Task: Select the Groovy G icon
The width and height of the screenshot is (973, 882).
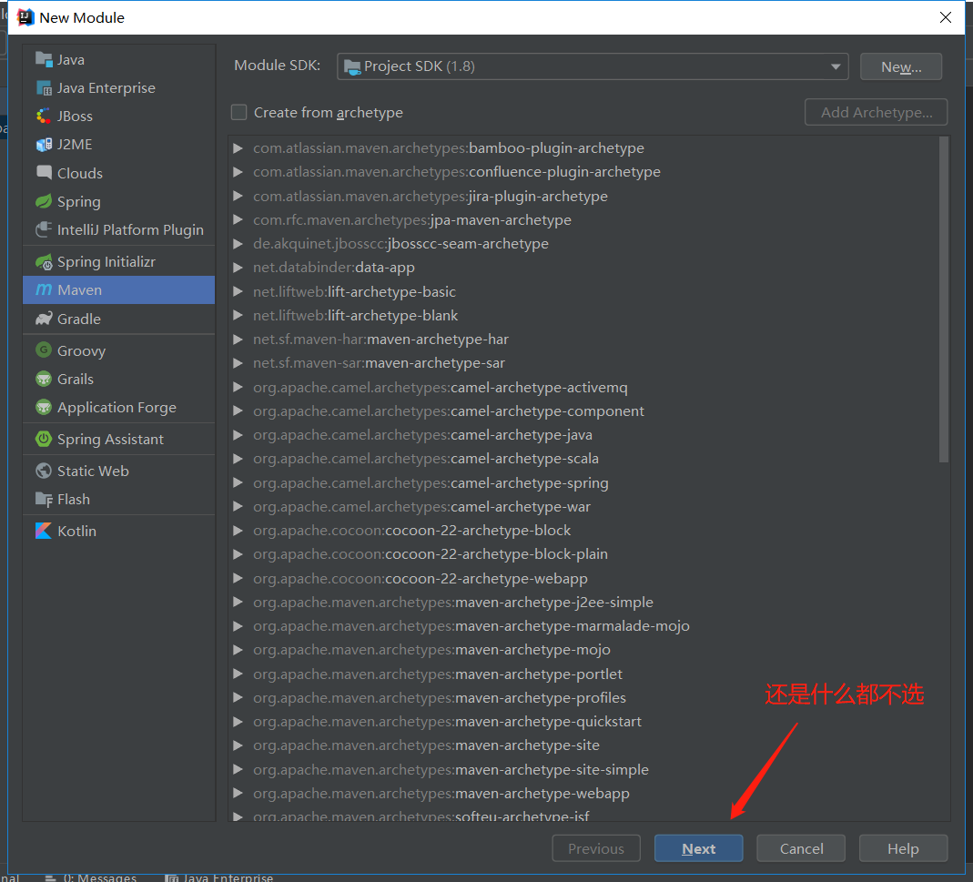Action: 44,350
